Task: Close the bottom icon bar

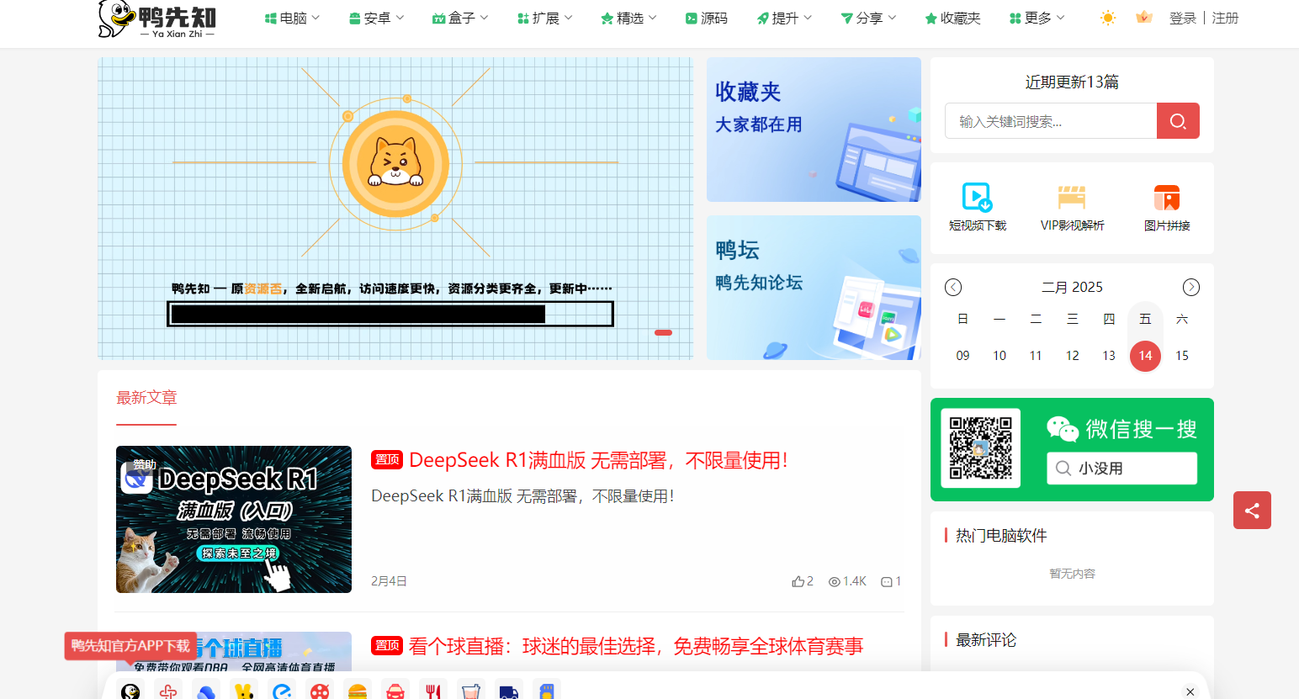Action: click(1190, 691)
